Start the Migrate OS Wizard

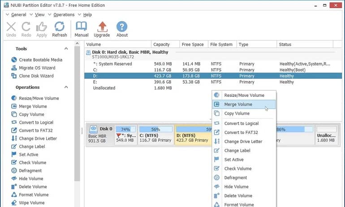[x=33, y=68]
